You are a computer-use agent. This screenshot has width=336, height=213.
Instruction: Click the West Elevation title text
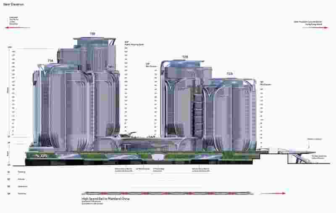[x=13, y=4]
